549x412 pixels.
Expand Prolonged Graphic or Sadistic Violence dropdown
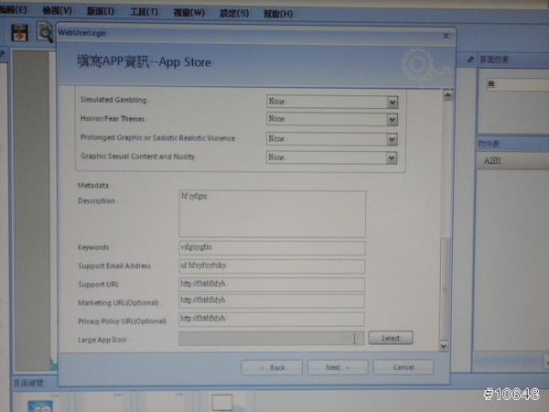tap(331, 139)
